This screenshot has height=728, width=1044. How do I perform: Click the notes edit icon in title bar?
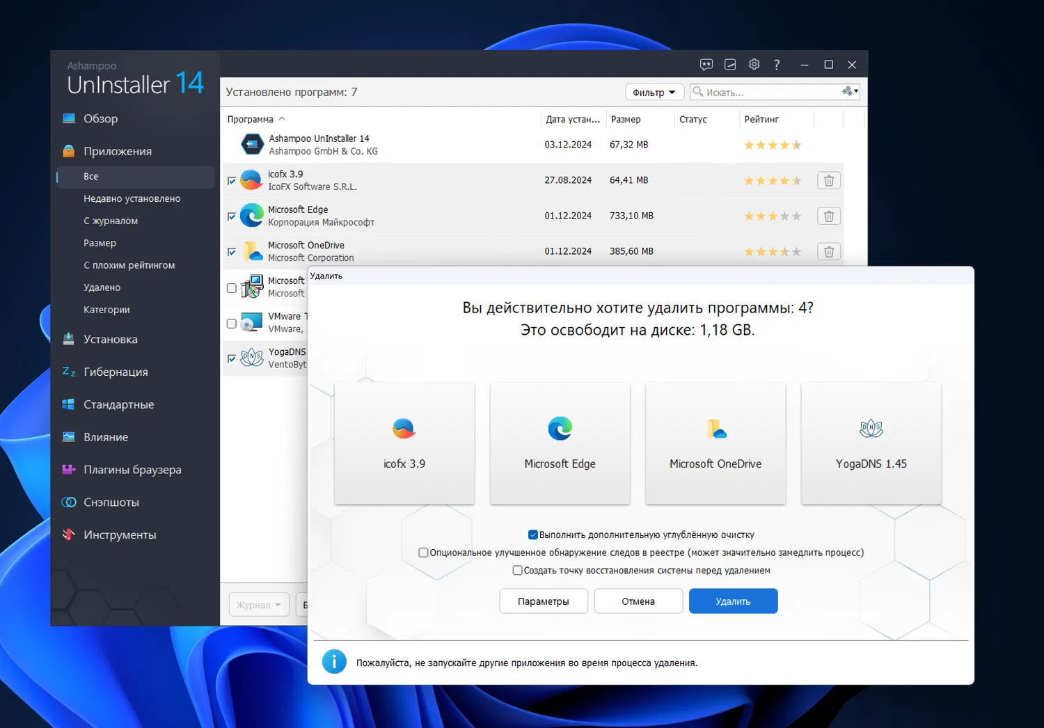pos(730,65)
